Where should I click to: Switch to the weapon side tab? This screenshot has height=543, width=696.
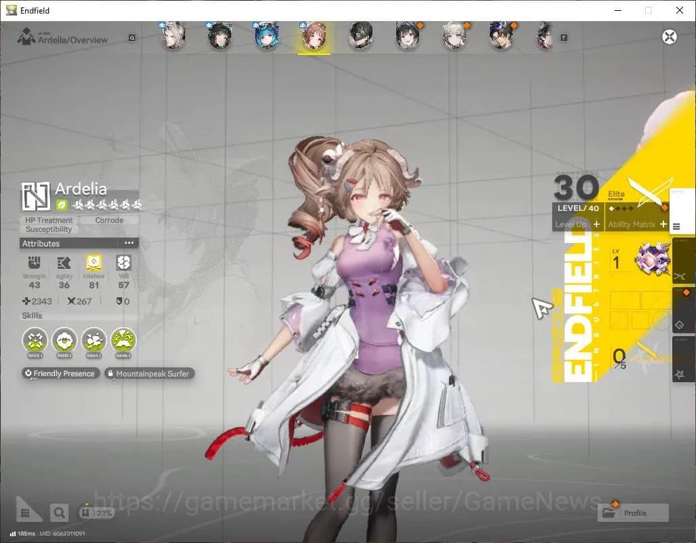683,261
